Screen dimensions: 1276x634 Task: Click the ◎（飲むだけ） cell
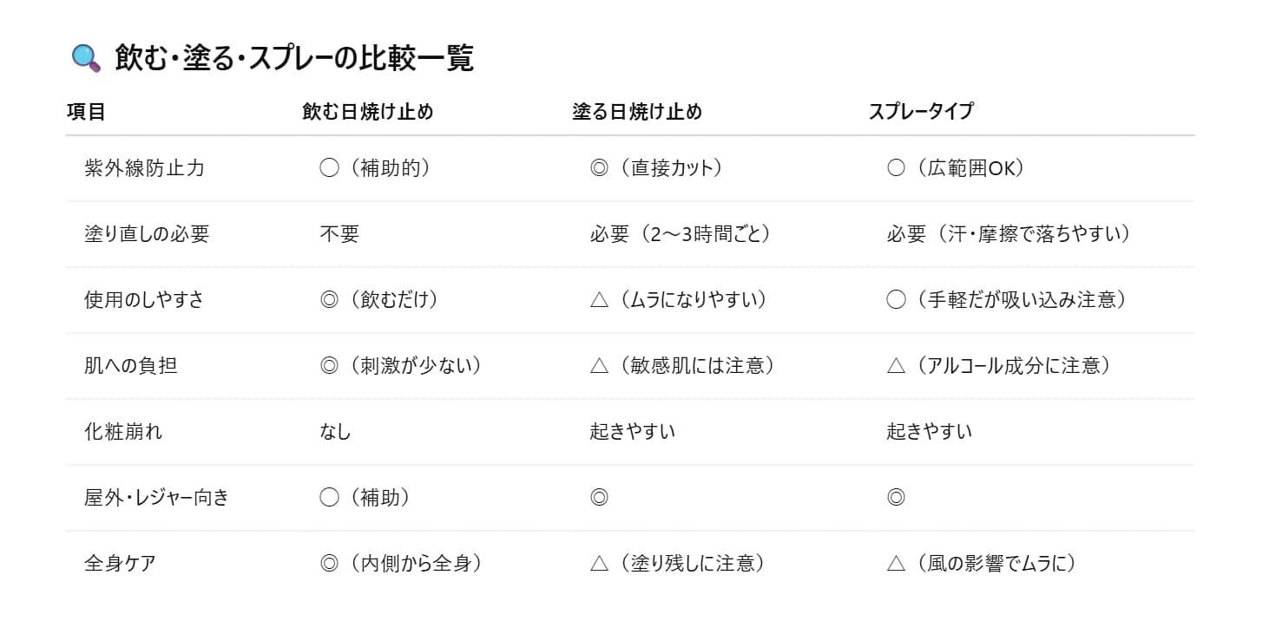(x=379, y=300)
